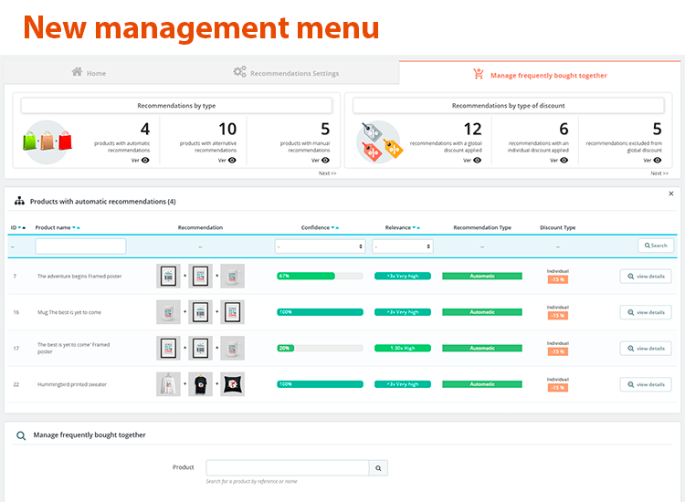This screenshot has width=685, height=502.
Task: Open the Confidence filter dropdown
Action: [320, 246]
